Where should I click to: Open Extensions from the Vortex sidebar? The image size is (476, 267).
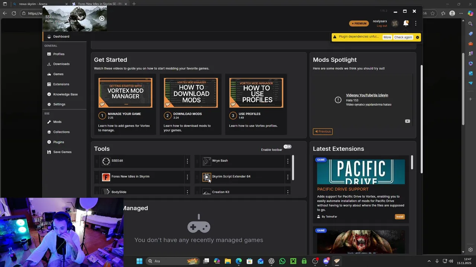point(64,84)
